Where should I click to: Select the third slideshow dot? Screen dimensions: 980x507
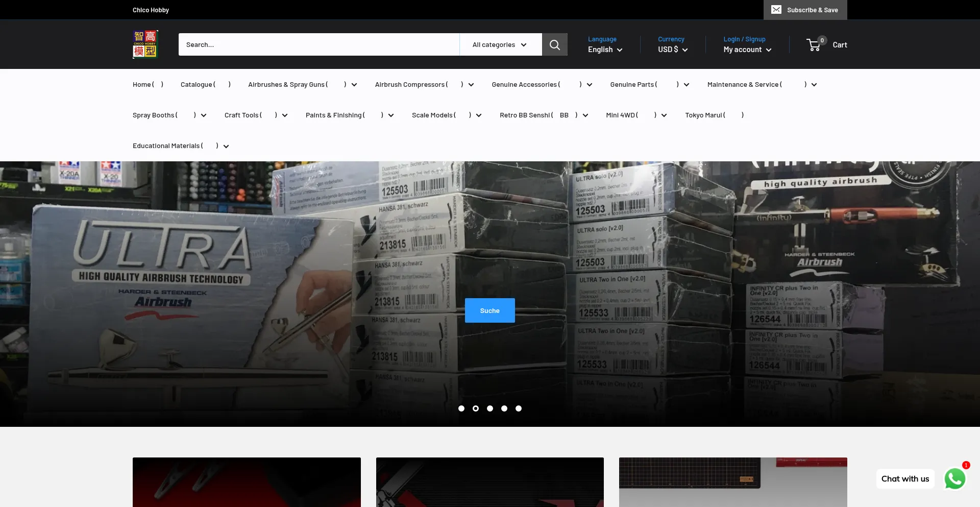coord(490,408)
